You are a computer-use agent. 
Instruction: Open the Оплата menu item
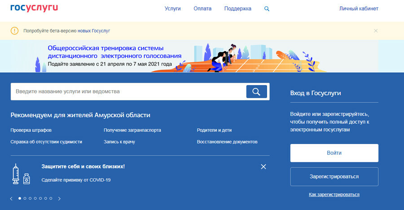[202, 9]
